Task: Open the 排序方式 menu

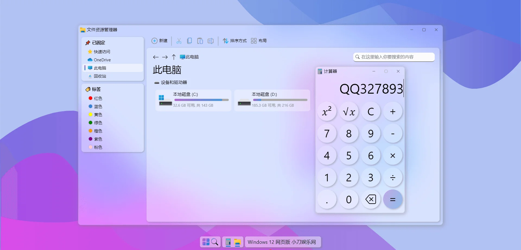Action: click(x=234, y=41)
